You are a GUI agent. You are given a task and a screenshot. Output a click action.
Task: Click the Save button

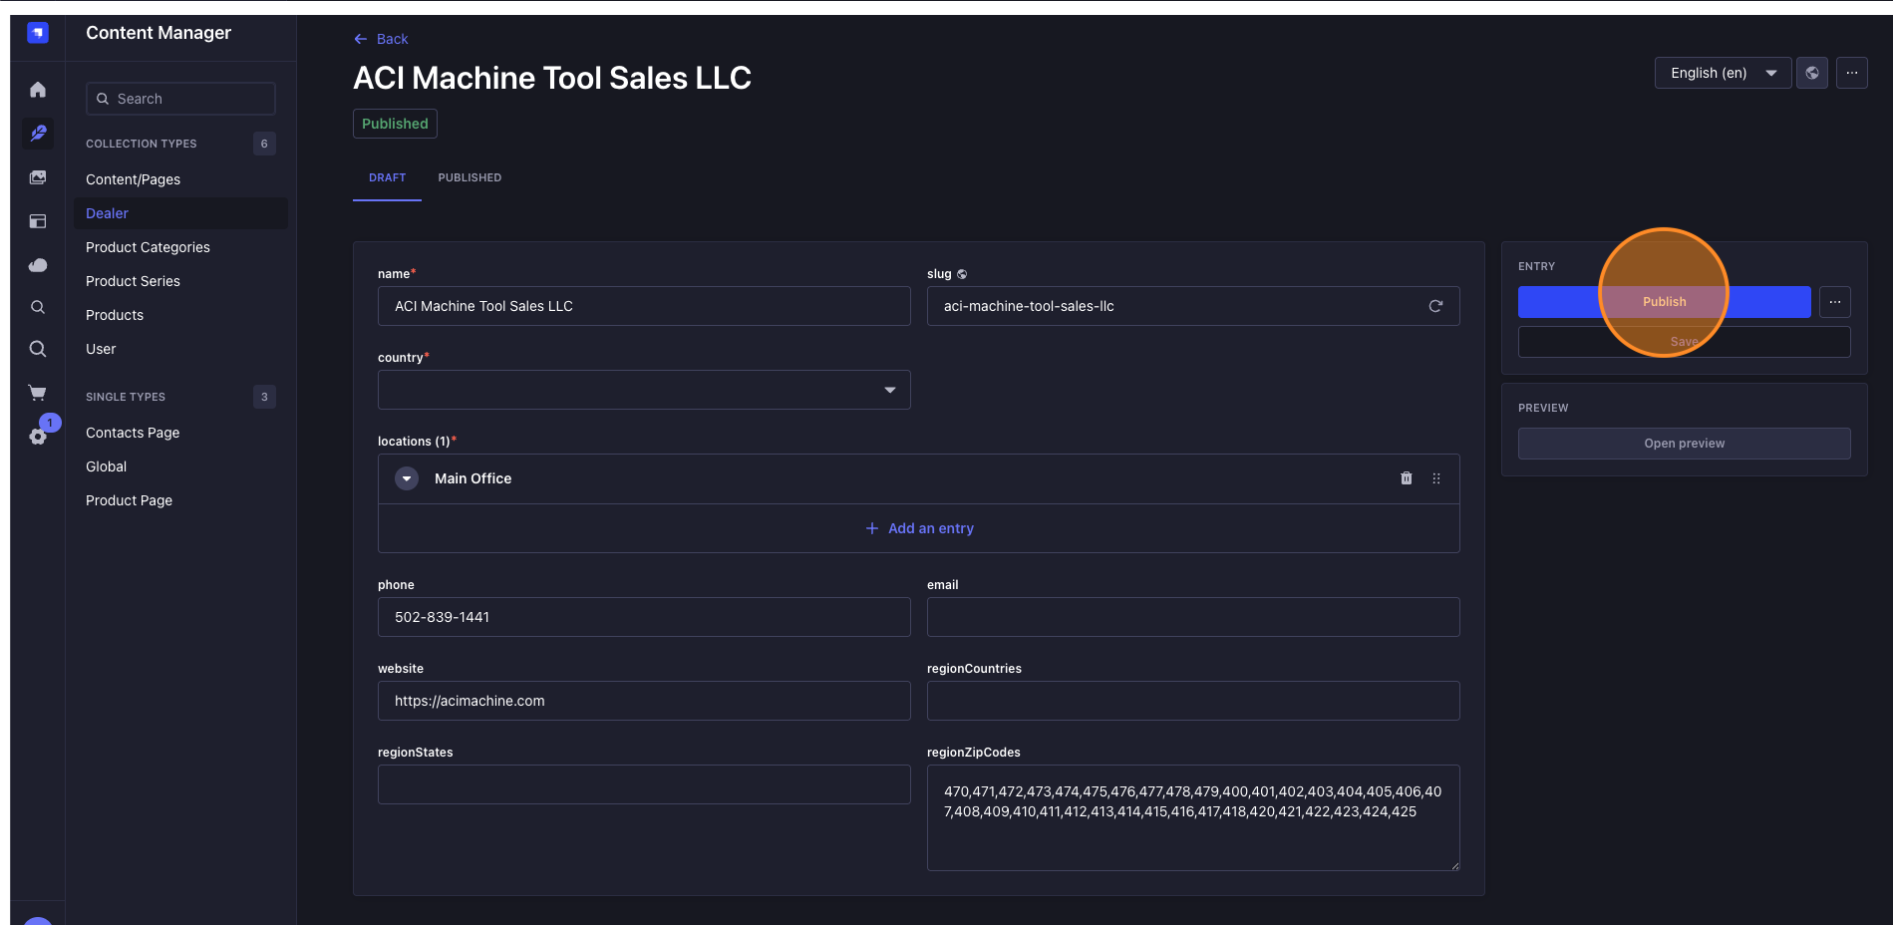1684,342
